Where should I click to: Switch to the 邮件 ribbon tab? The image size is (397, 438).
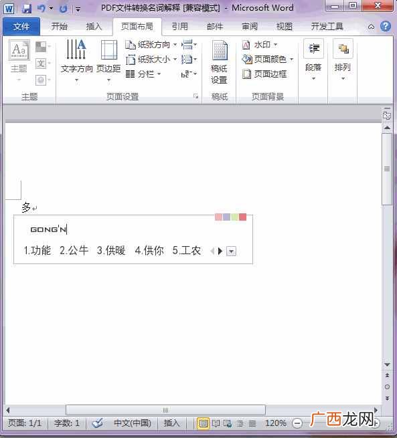[215, 27]
